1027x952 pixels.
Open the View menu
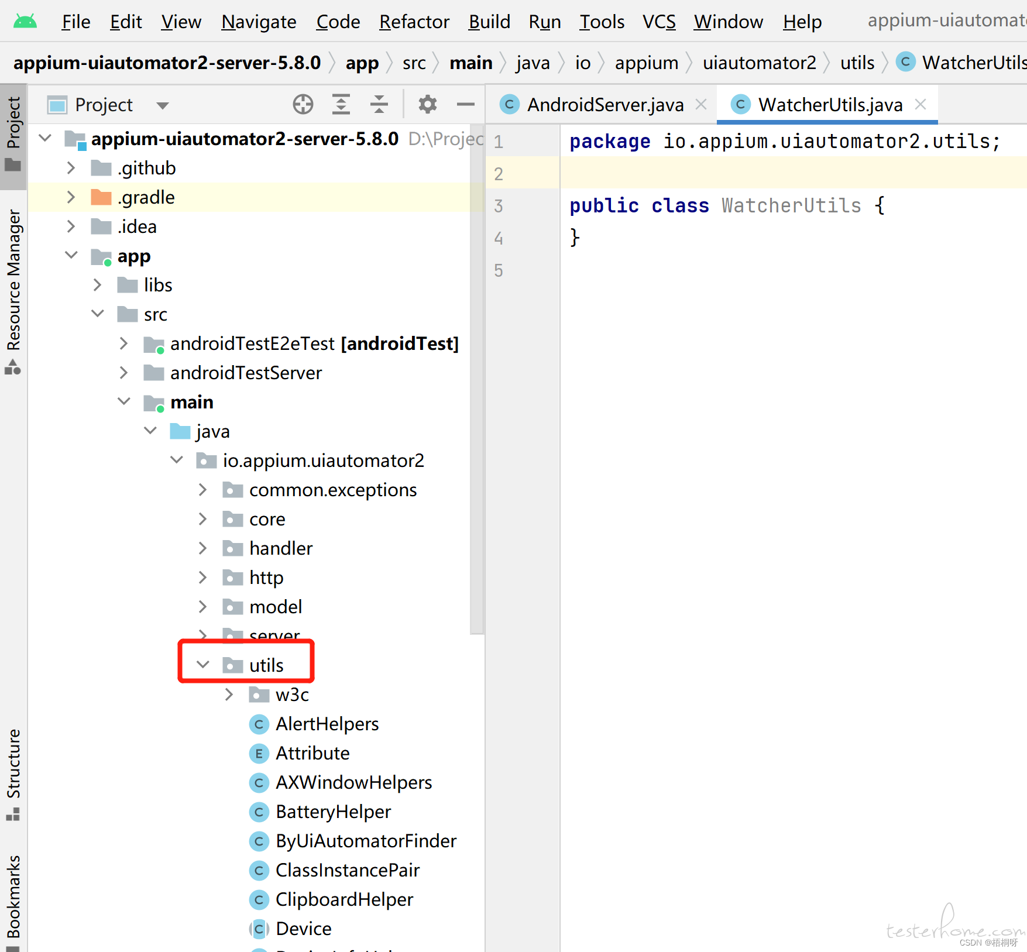(181, 22)
